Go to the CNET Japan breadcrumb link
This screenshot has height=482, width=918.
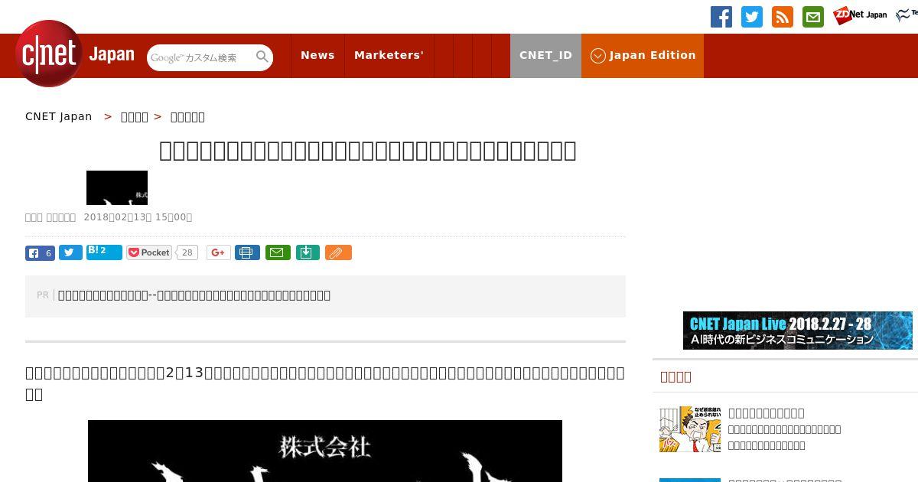58,116
